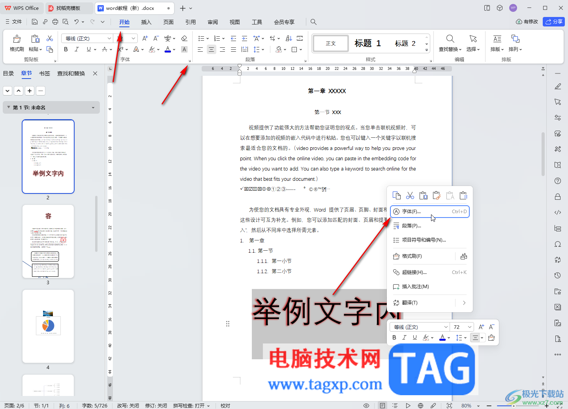
Task: Click the Copy icon below ribbon scissors
Action: [x=50, y=49]
